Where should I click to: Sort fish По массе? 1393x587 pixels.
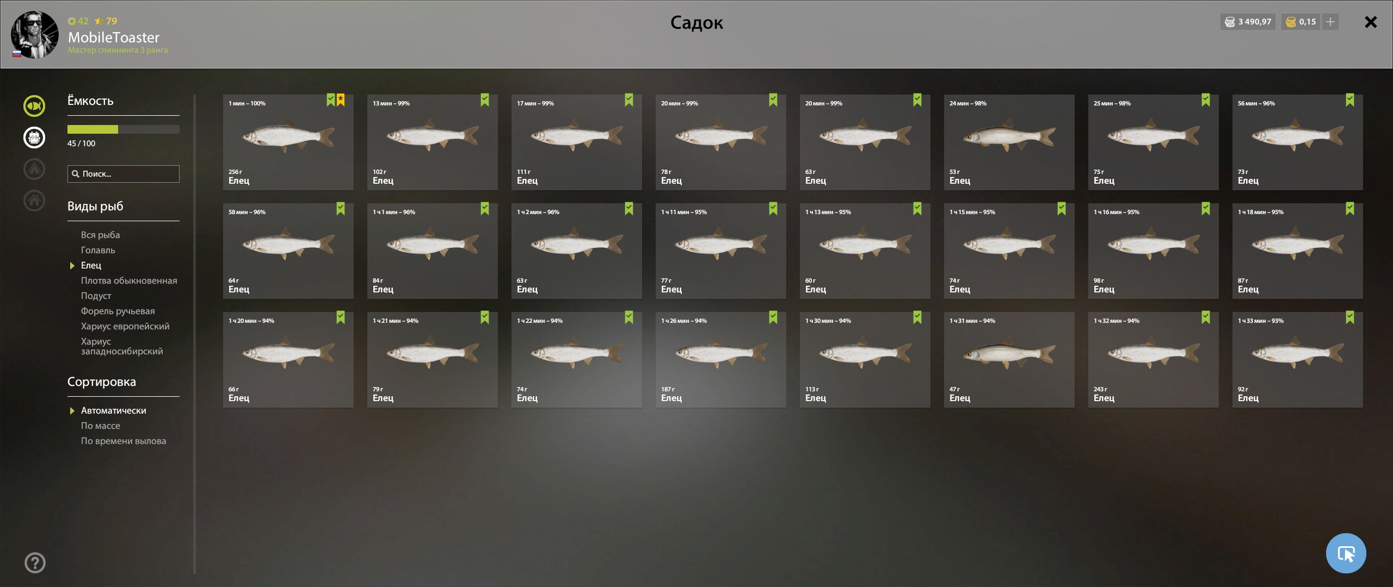tap(101, 426)
